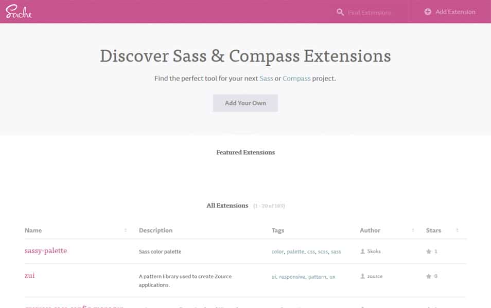Click the Add Your Own button

(245, 103)
